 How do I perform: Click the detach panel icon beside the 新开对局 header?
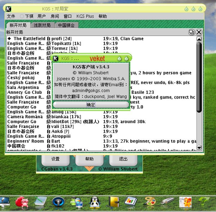click(192, 32)
